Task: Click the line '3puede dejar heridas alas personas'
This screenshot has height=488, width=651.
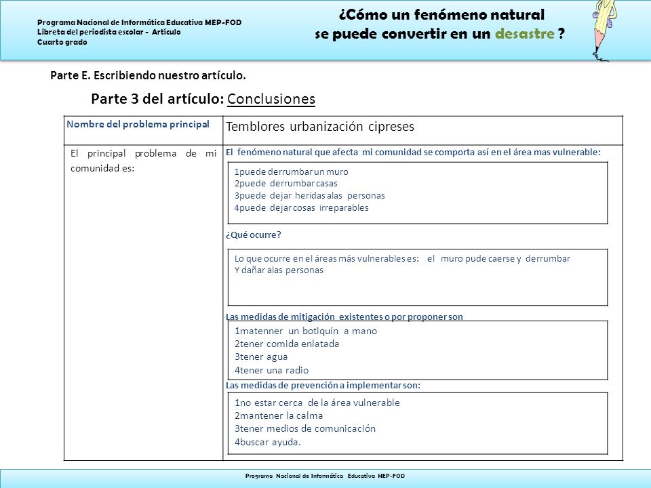Action: click(x=309, y=195)
